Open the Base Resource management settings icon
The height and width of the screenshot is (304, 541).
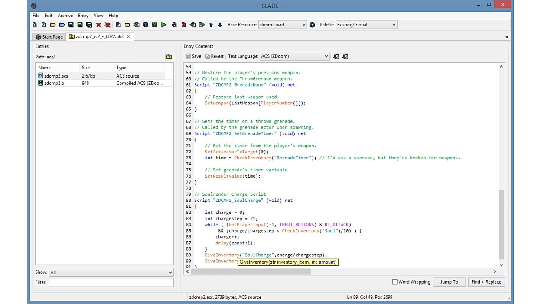point(312,25)
